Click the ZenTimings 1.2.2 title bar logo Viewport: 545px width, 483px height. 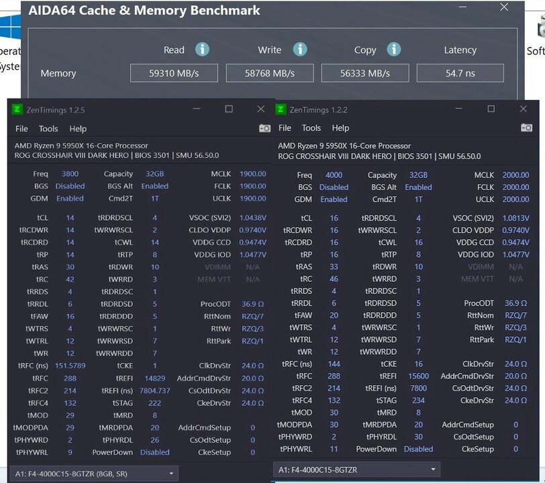(x=281, y=109)
